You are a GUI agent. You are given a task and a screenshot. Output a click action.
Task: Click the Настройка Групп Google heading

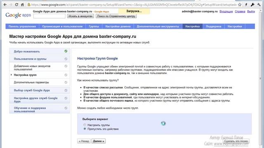(97, 58)
